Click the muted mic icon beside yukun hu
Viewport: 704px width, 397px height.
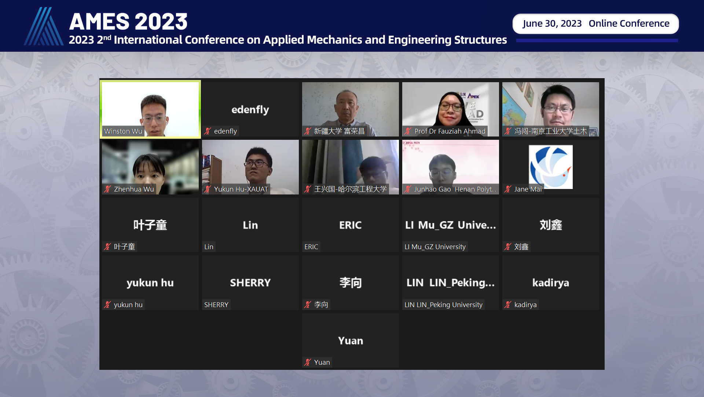pyautogui.click(x=108, y=305)
